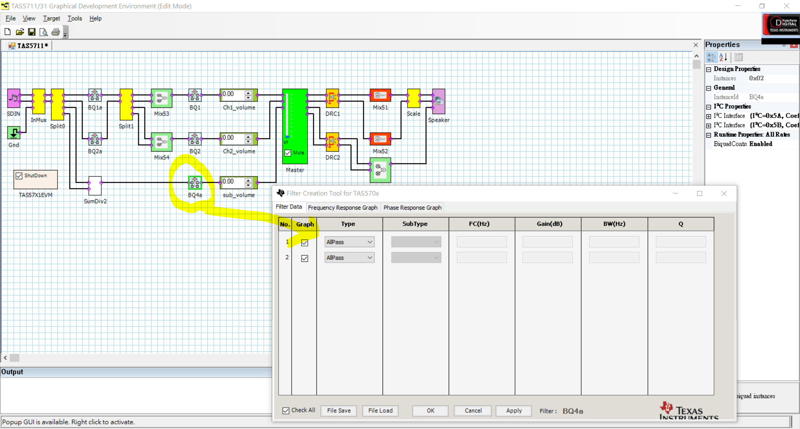Select the SumDiv2 block

pyautogui.click(x=95, y=186)
